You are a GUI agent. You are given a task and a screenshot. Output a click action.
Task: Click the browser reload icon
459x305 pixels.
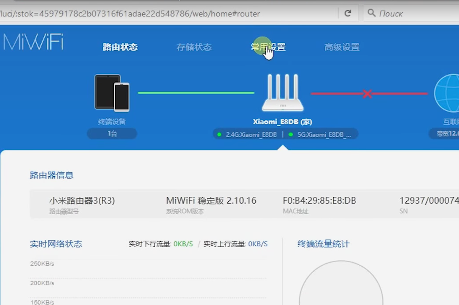point(348,13)
